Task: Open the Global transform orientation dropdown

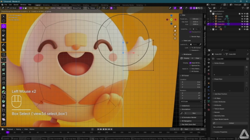Action: pyautogui.click(x=92, y=8)
